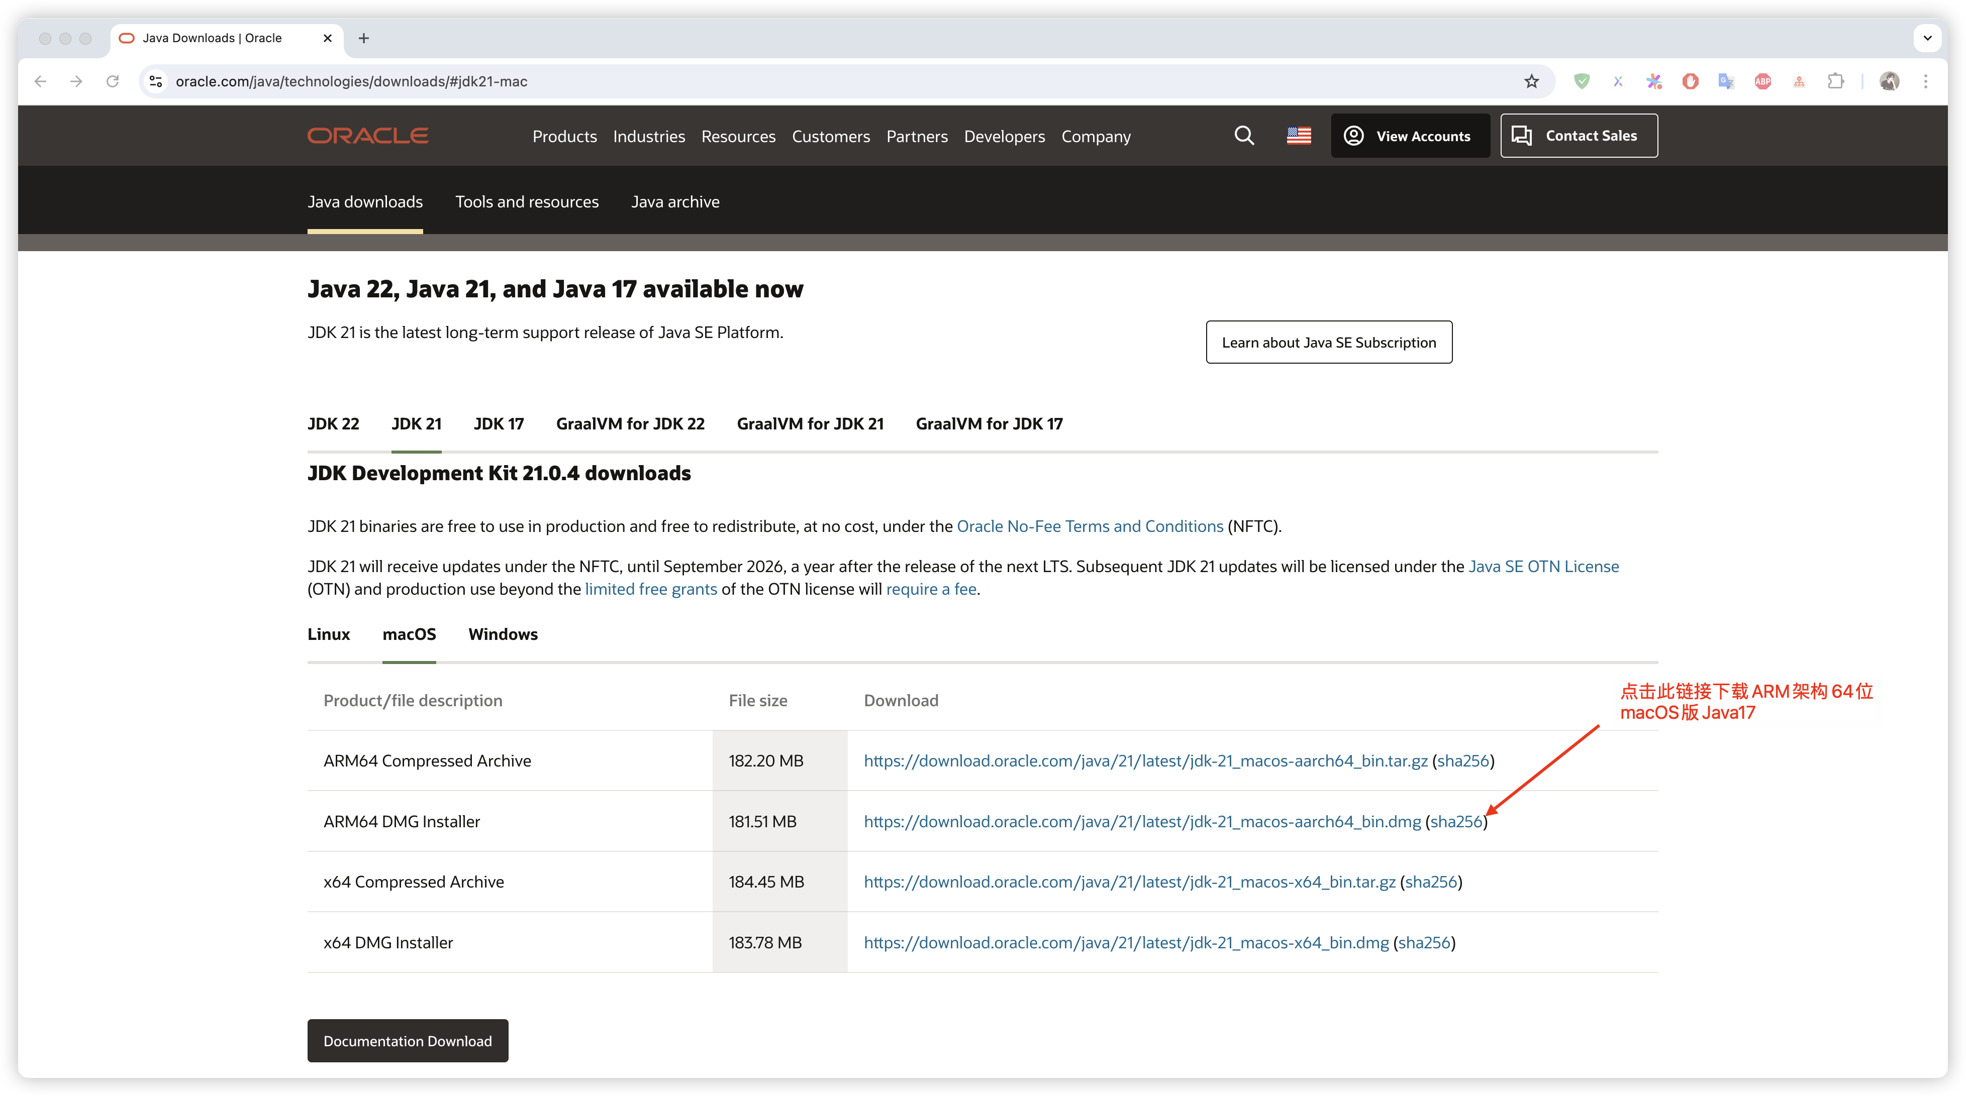Open the Developers navigation menu

(x=1004, y=137)
